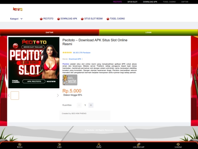Select PECITOTO in the top black bar
198x149 pixels.
click(x=117, y=2)
